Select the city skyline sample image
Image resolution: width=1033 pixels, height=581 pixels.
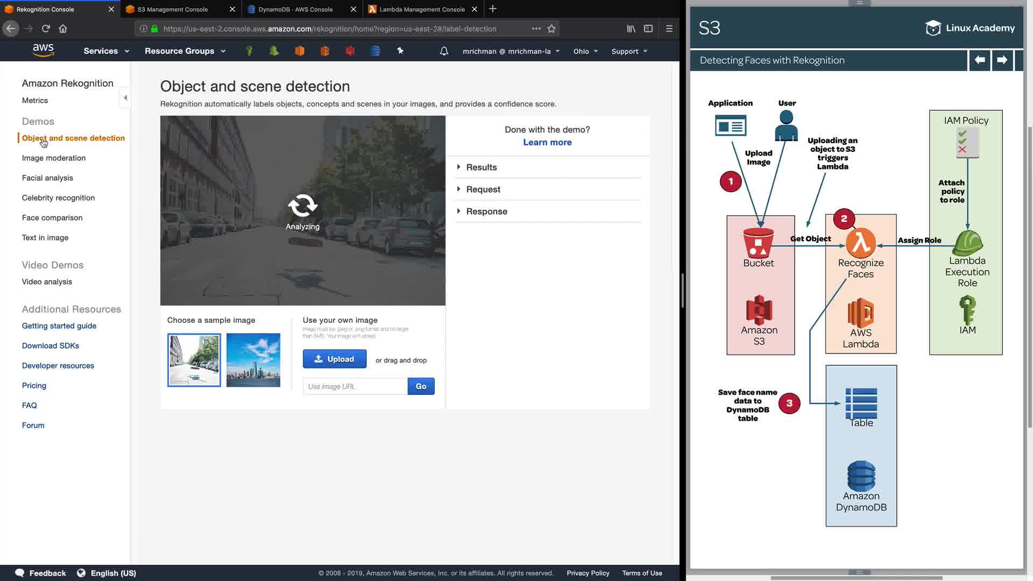(x=253, y=360)
